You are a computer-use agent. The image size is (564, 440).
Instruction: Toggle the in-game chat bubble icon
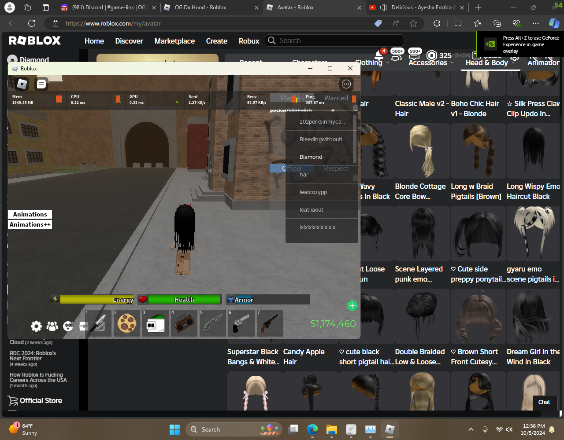[41, 84]
